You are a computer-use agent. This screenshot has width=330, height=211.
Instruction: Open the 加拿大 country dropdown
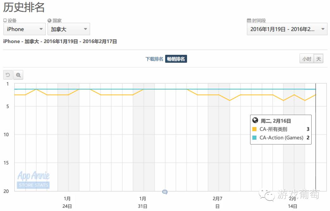point(68,29)
